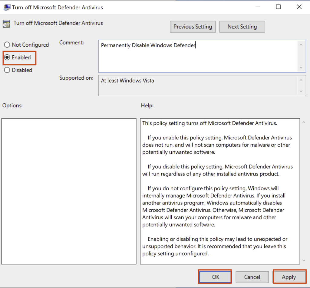Close the Turn off Microsoft Defender Antivirus dialog

pos(299,7)
